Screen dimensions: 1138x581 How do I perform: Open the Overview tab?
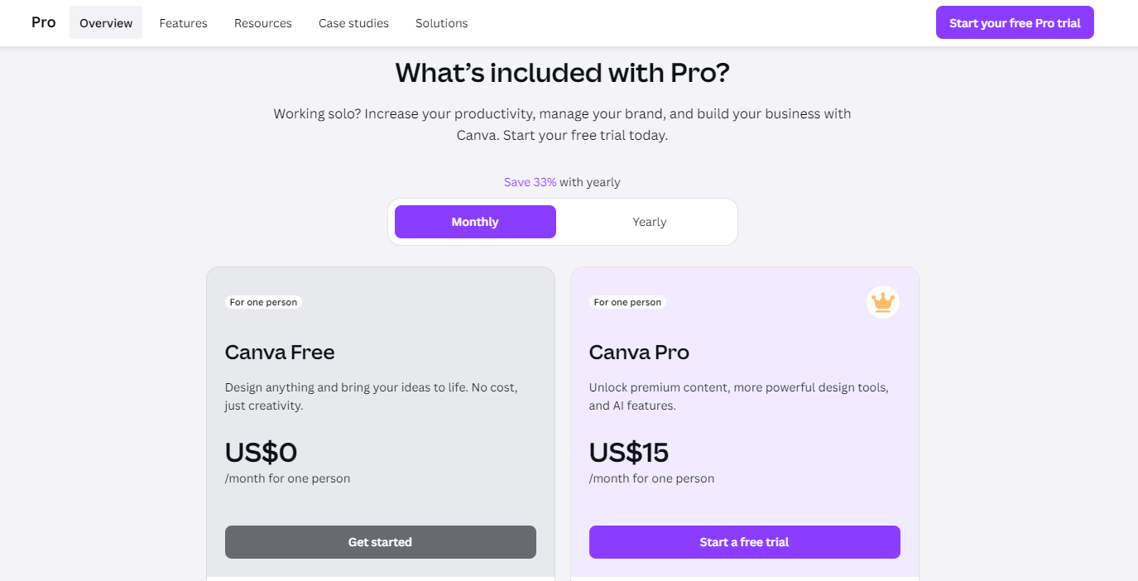pyautogui.click(x=106, y=23)
